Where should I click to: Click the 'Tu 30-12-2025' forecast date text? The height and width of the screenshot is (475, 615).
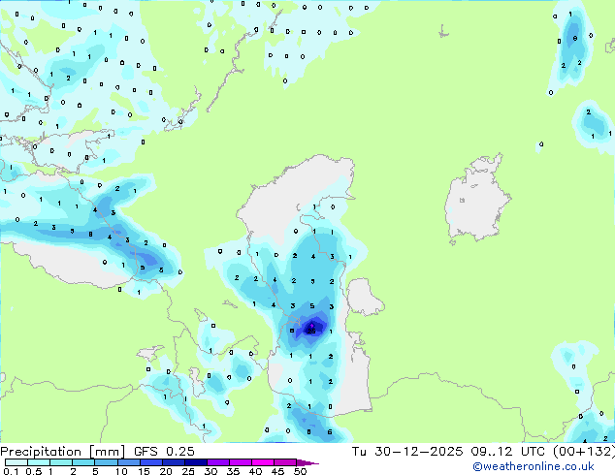[x=407, y=452]
